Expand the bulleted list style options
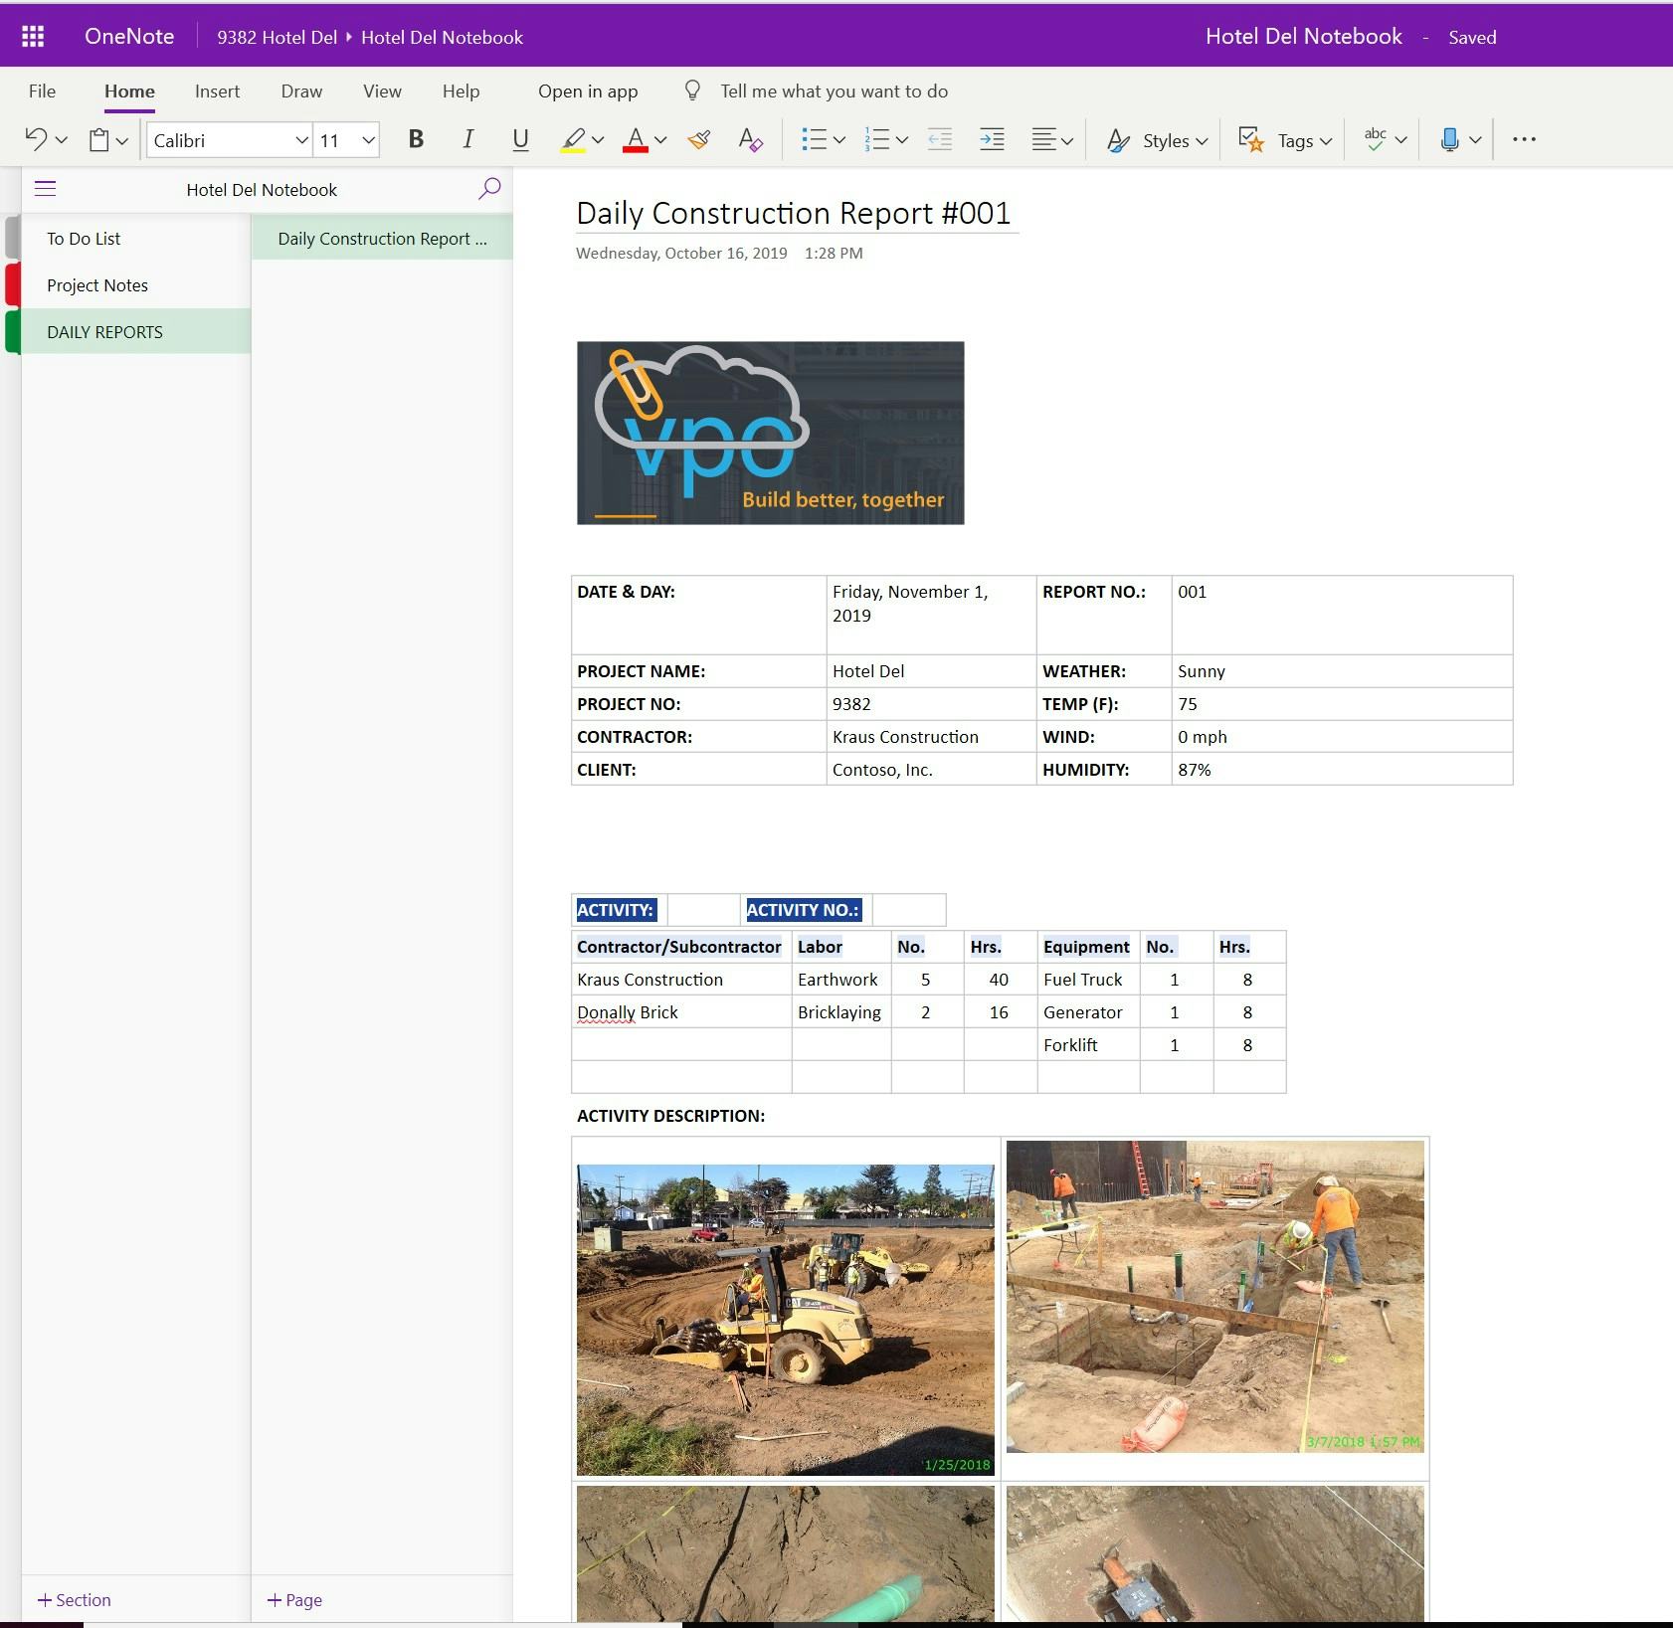Image resolution: width=1673 pixels, height=1628 pixels. pos(838,140)
